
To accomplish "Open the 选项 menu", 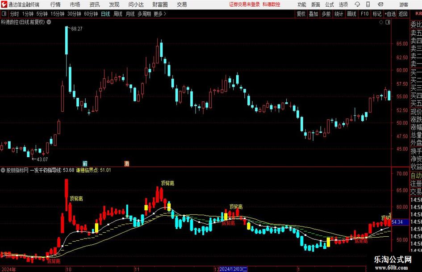I will click(x=343, y=4).
